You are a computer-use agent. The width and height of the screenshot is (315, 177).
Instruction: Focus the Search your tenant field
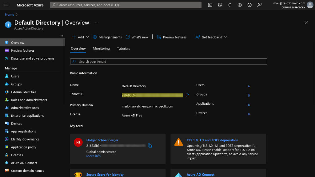coord(168,61)
